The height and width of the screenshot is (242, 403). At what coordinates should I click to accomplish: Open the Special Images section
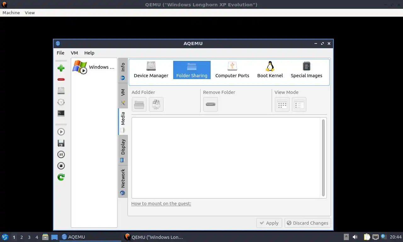pos(306,70)
